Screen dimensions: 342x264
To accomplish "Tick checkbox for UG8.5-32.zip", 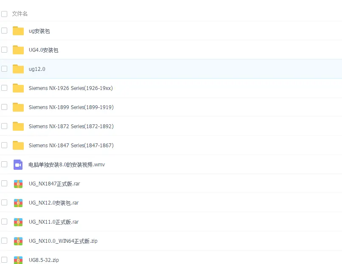I will (x=4, y=260).
